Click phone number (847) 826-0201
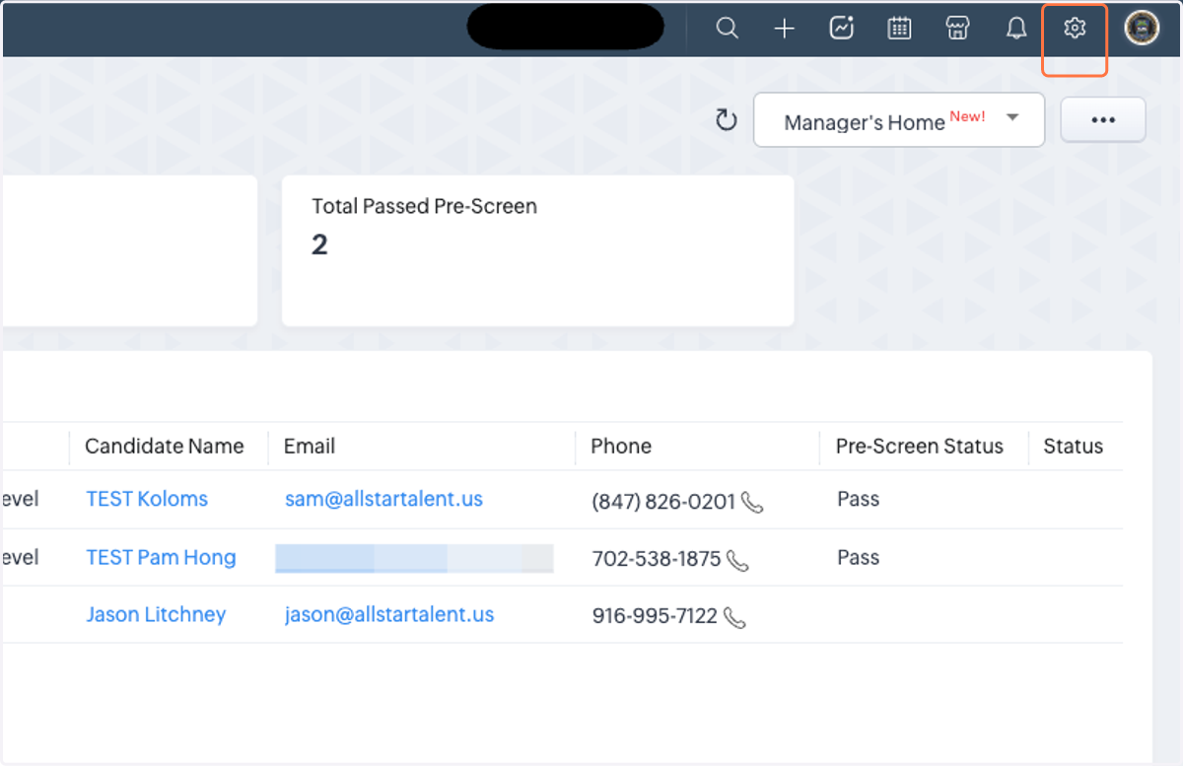The height and width of the screenshot is (766, 1183). (663, 502)
